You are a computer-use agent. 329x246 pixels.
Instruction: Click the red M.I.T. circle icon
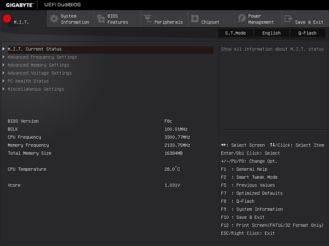click(7, 19)
